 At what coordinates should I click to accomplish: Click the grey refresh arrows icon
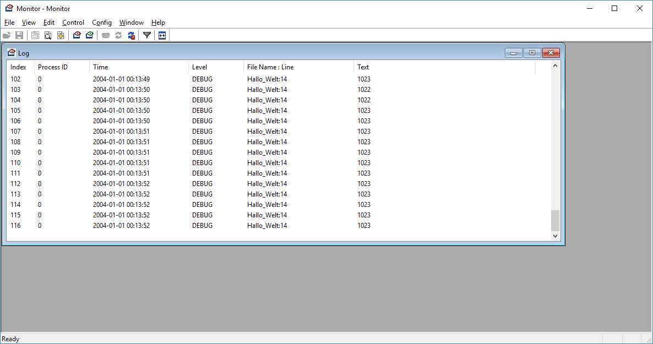(118, 35)
